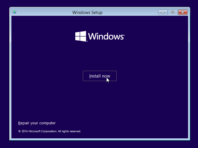Click the Install now button
The image size is (198, 148).
coord(100,76)
